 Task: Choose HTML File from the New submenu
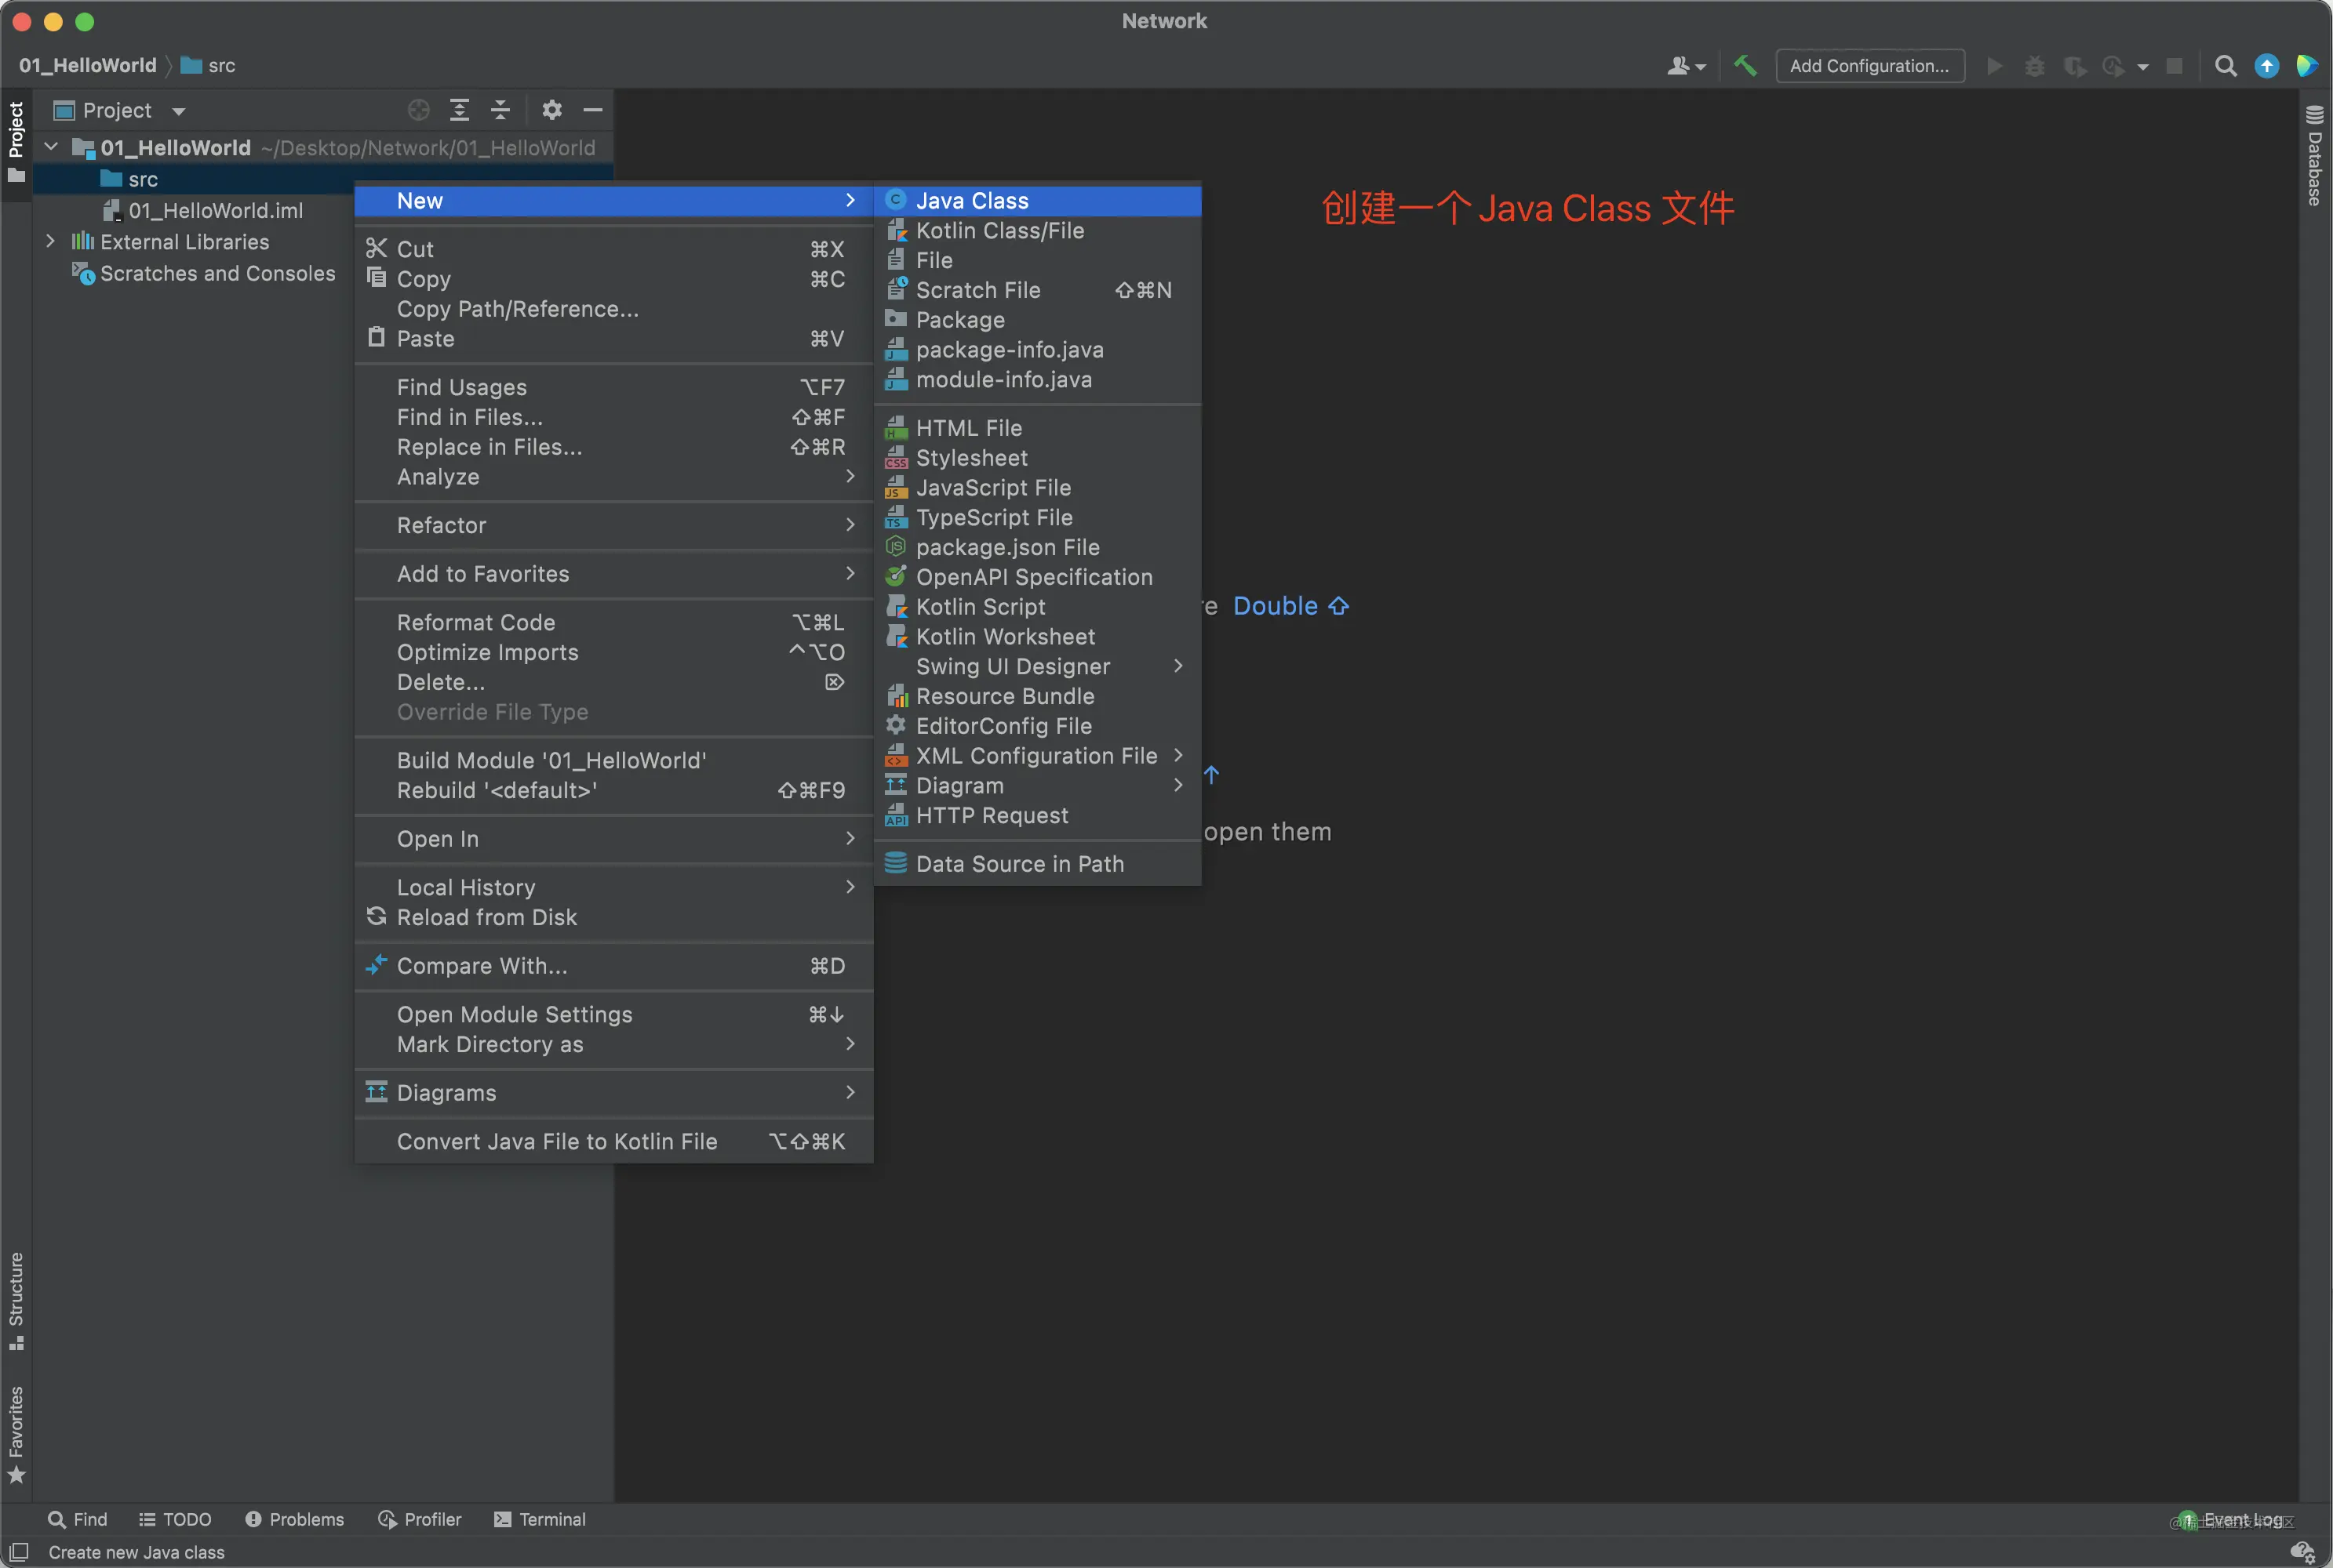click(x=1037, y=428)
